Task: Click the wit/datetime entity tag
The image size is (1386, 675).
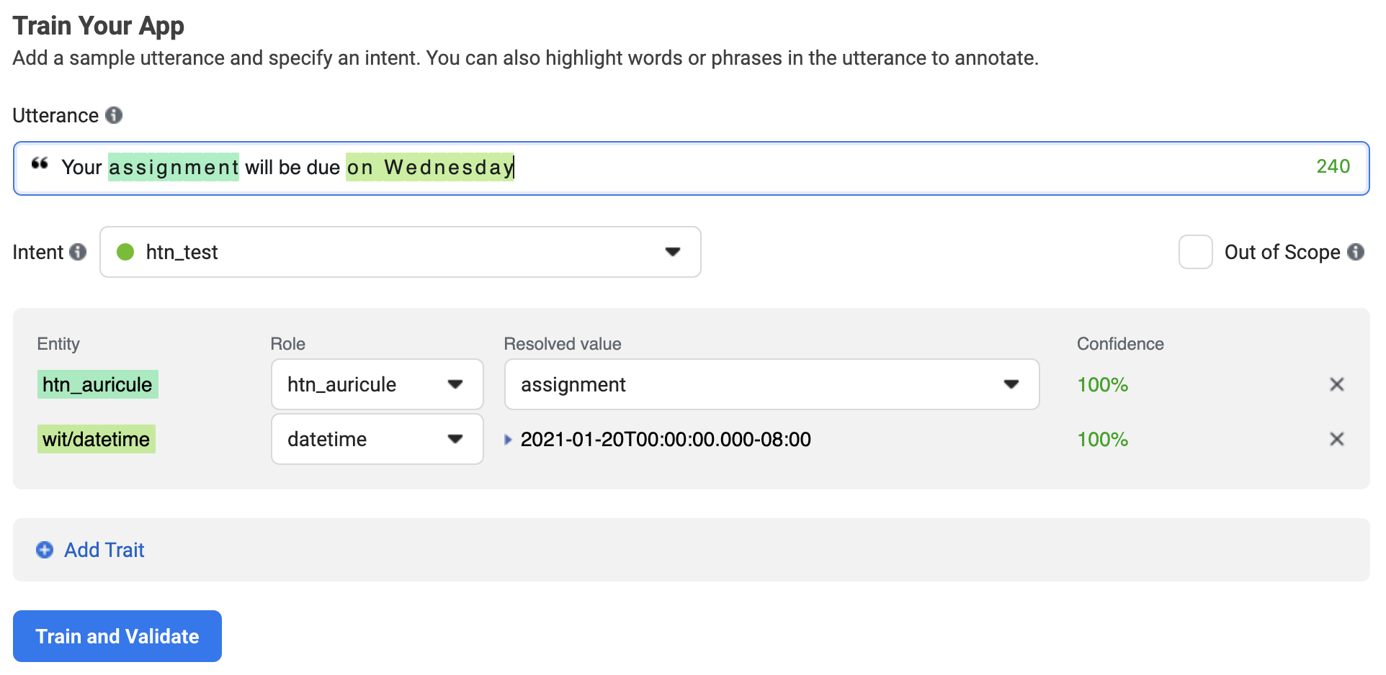Action: point(96,439)
